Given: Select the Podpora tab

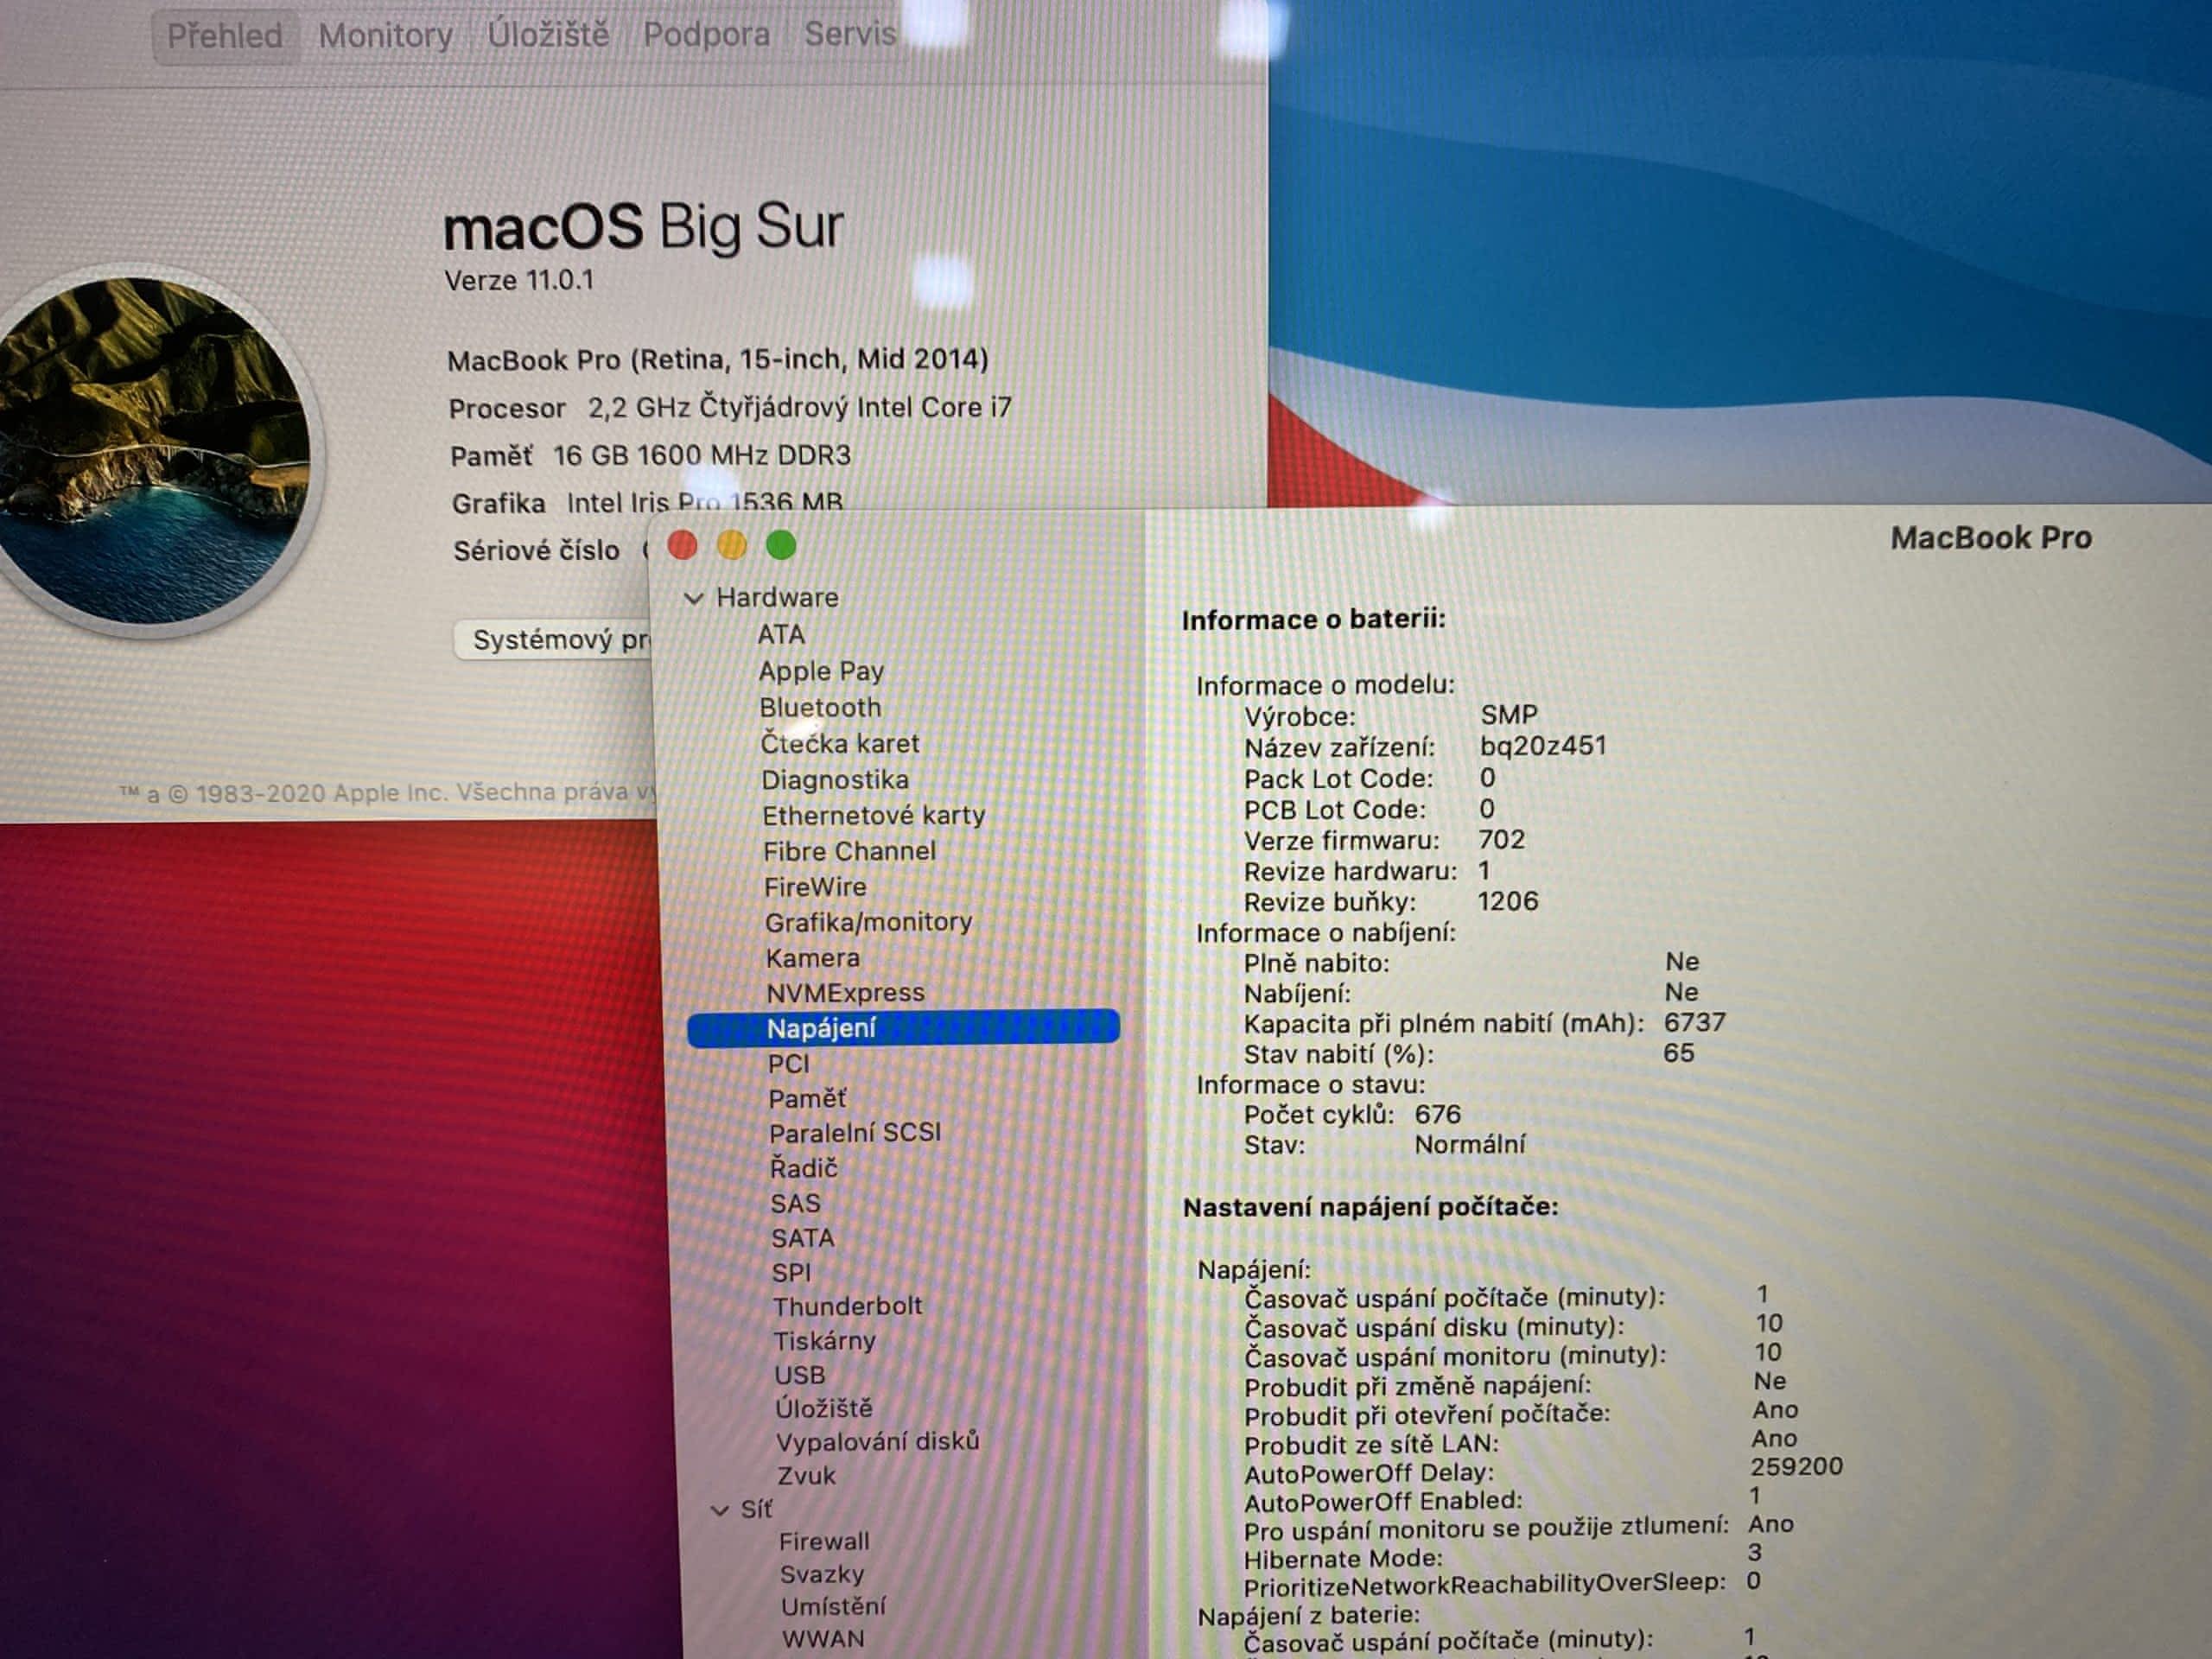Looking at the screenshot, I should (x=706, y=35).
